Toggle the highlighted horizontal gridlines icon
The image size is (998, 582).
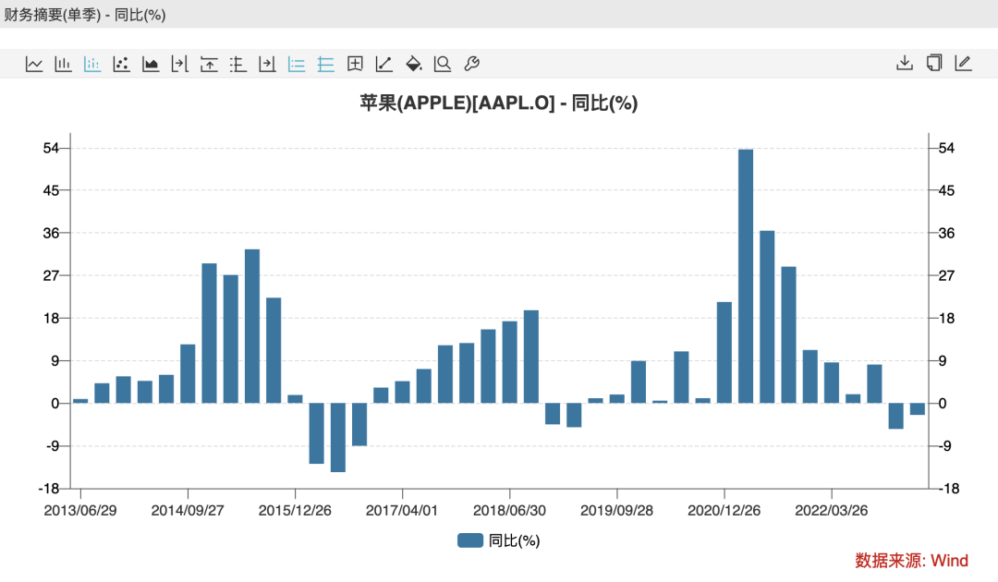coord(326,64)
